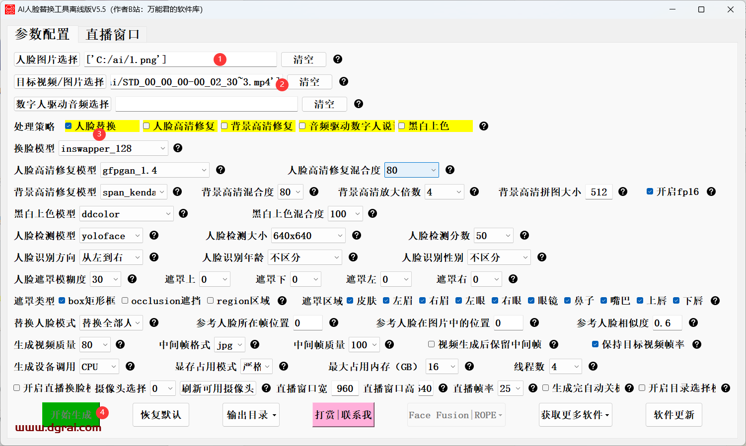Viewport: 746px width, 446px height.
Task: Open the 换脸模型 inswapper_128 dropdown
Action: point(113,148)
